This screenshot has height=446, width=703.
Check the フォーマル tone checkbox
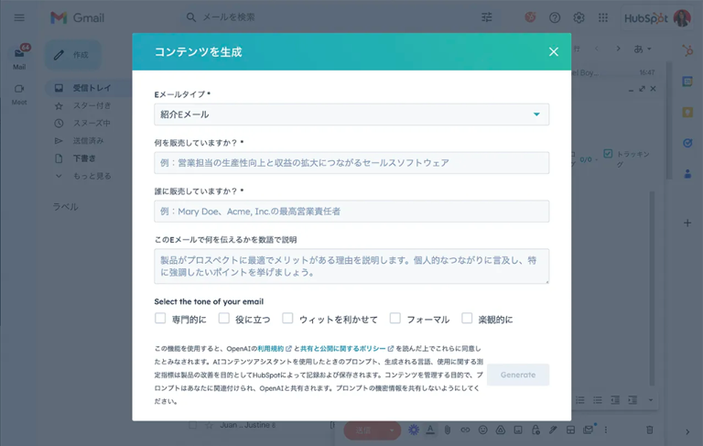click(395, 318)
